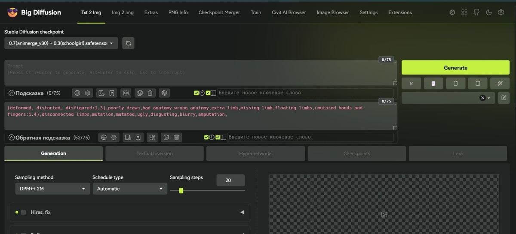Switch to the Img 2 Img tab

click(123, 12)
